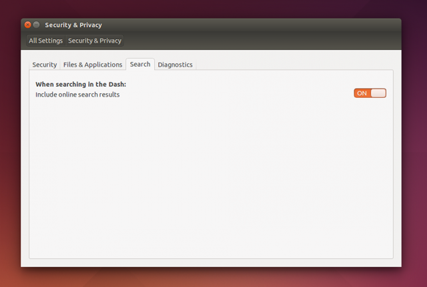Return to All Settings
The height and width of the screenshot is (287, 427).
pos(46,41)
